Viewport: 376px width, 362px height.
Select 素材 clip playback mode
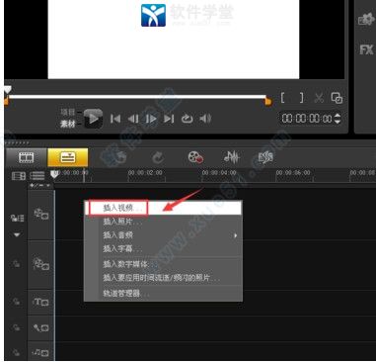click(x=67, y=124)
